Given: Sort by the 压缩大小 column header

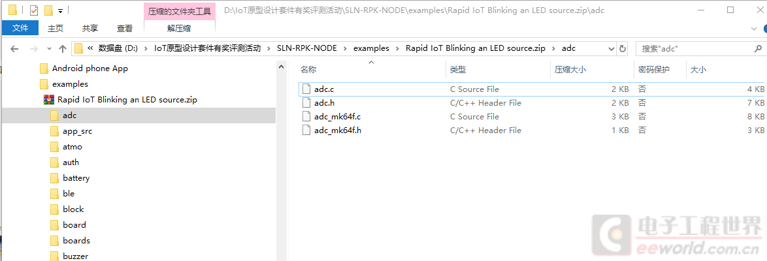Looking at the screenshot, I should pyautogui.click(x=570, y=70).
